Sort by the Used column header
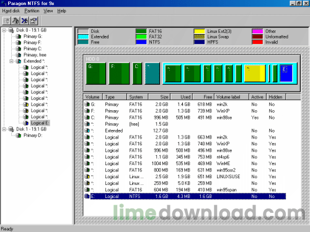310x232 pixels. click(x=182, y=97)
